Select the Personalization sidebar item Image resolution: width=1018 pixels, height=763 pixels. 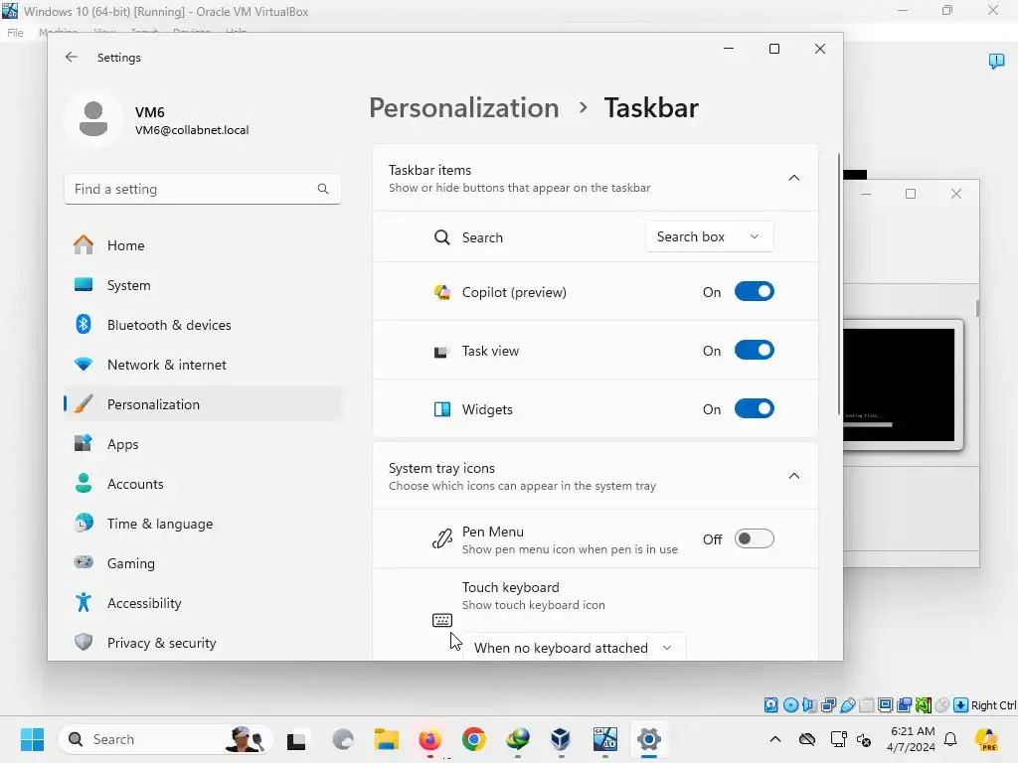click(x=203, y=404)
